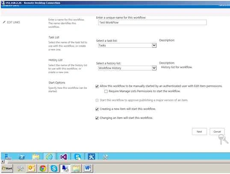This screenshot has width=230, height=174.
Task: Click the Cancel button
Action: pyautogui.click(x=217, y=132)
